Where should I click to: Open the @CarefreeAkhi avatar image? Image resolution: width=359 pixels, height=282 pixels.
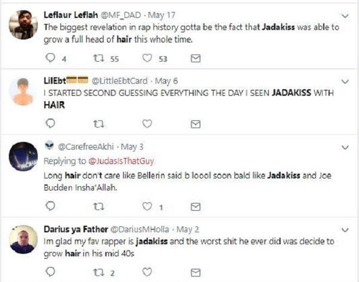coord(24,156)
